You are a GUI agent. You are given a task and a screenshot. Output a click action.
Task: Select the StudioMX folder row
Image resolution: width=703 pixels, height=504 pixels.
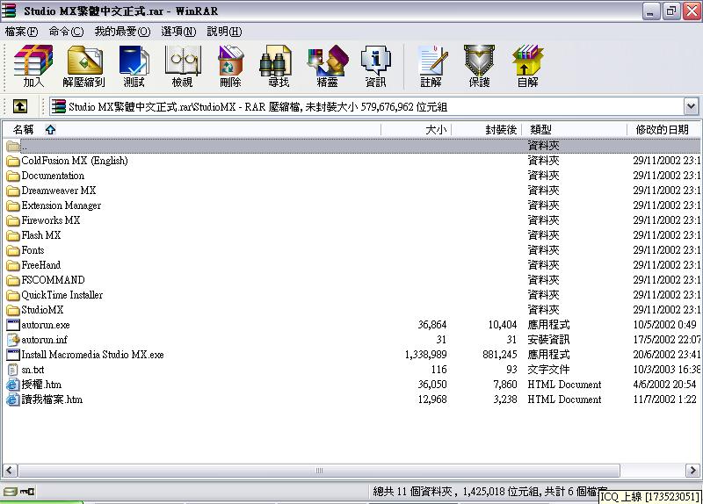pos(351,310)
